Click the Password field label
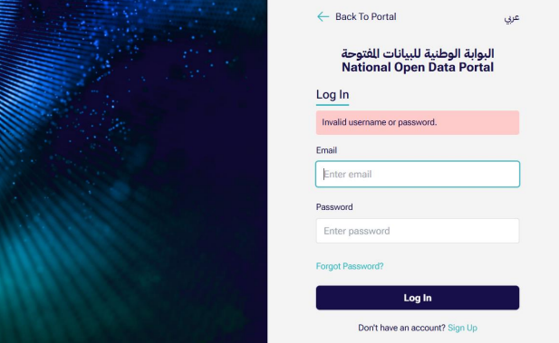This screenshot has width=559, height=343. point(334,207)
